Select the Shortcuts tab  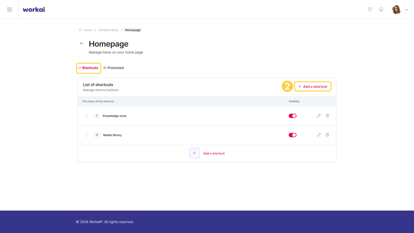click(x=88, y=68)
